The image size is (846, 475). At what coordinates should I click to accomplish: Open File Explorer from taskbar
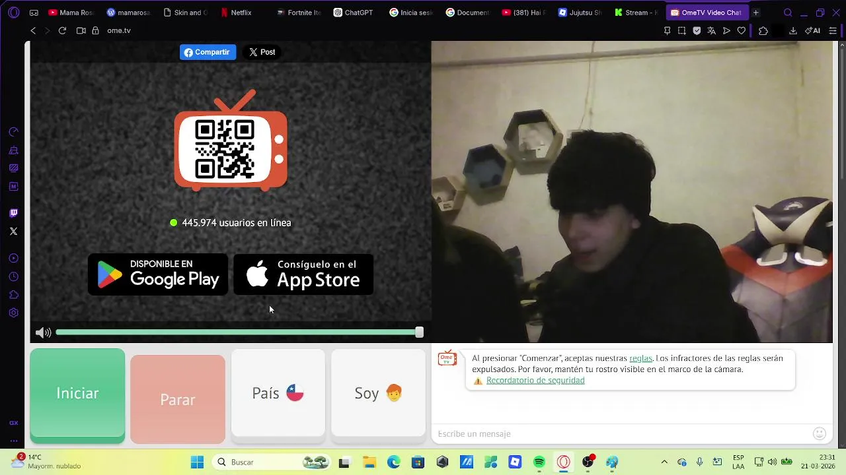[369, 462]
